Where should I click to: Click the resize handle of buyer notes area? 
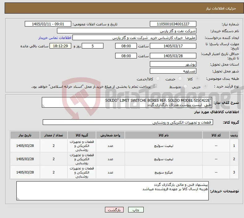pyautogui.click(x=18, y=199)
